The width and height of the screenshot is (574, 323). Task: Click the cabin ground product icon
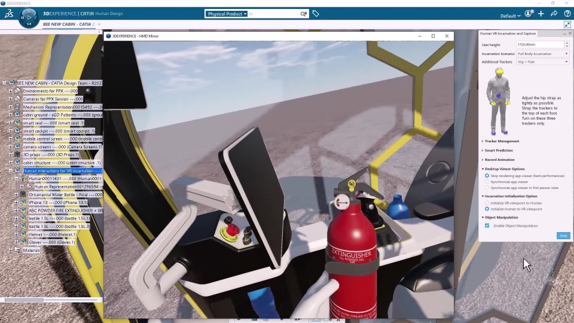tap(17, 115)
